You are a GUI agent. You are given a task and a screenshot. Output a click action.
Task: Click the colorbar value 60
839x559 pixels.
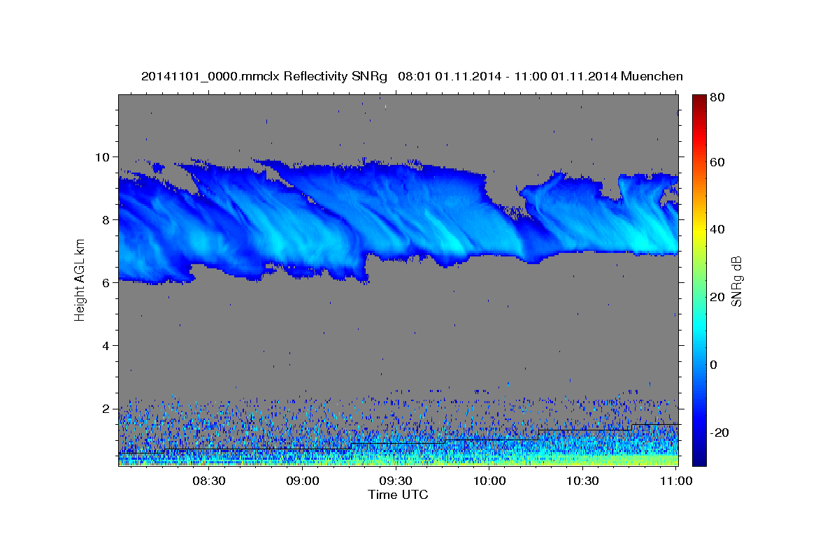717,162
